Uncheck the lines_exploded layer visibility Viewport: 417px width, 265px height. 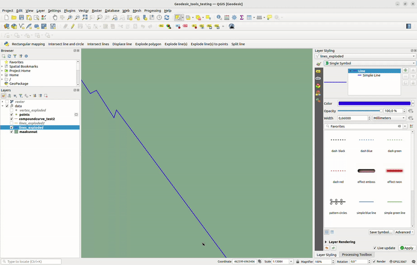click(x=11, y=127)
